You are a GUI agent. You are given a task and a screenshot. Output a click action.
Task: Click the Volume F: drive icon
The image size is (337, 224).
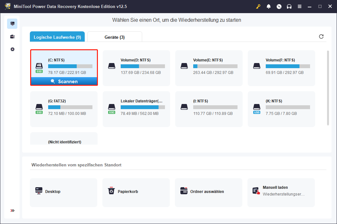[x=257, y=66]
